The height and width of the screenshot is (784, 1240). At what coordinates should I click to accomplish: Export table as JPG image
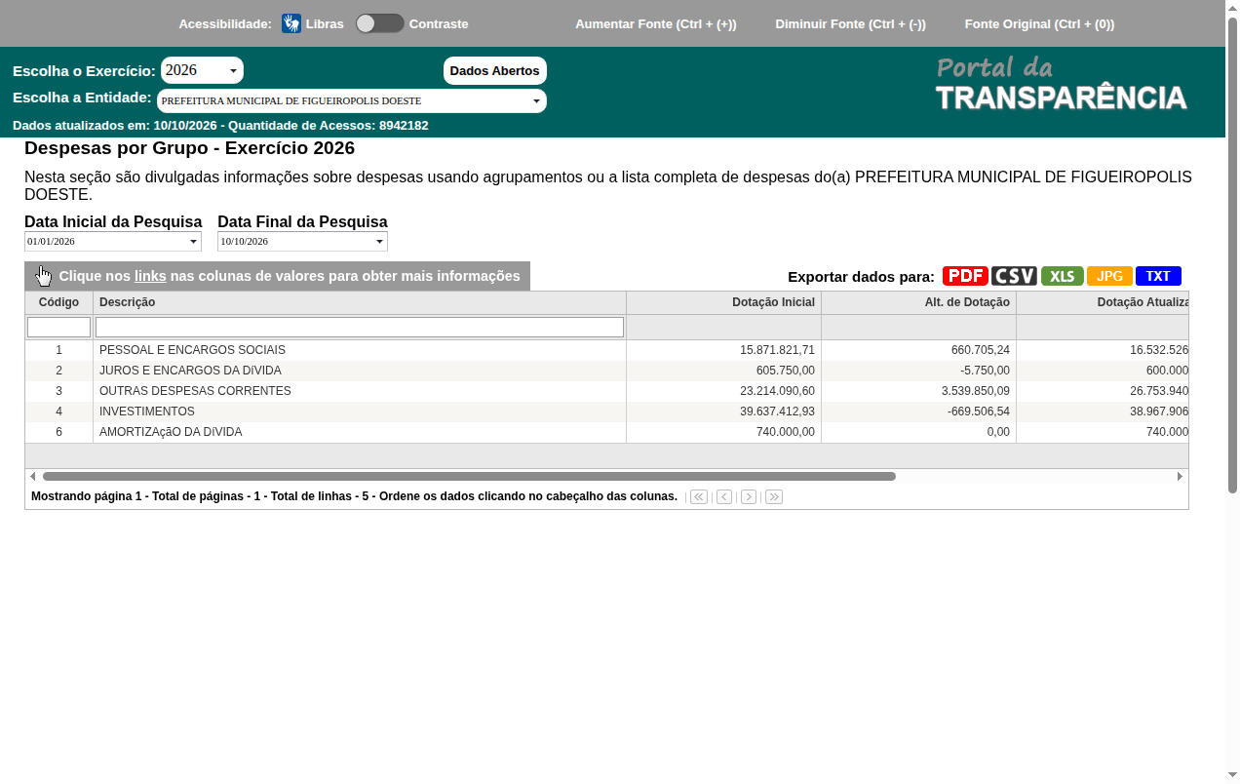1109,276
